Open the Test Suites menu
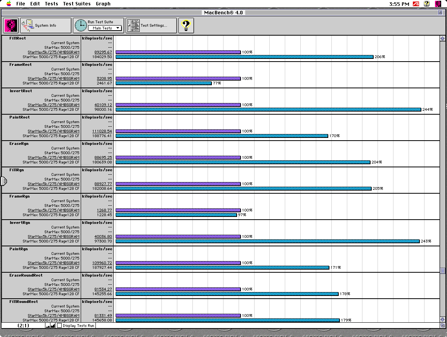 (x=76, y=4)
